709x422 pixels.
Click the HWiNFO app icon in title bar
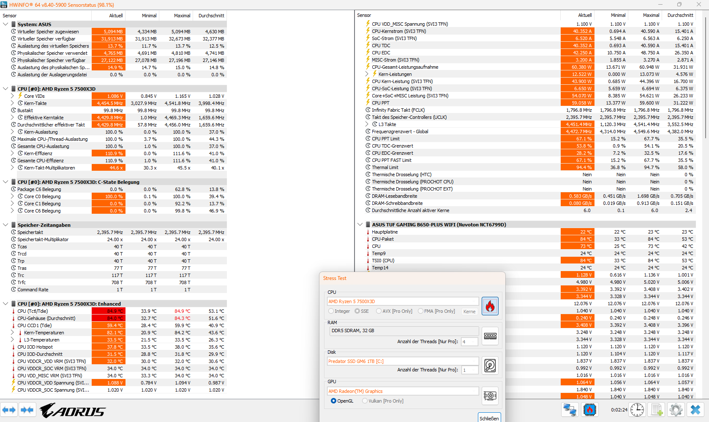tap(4, 5)
